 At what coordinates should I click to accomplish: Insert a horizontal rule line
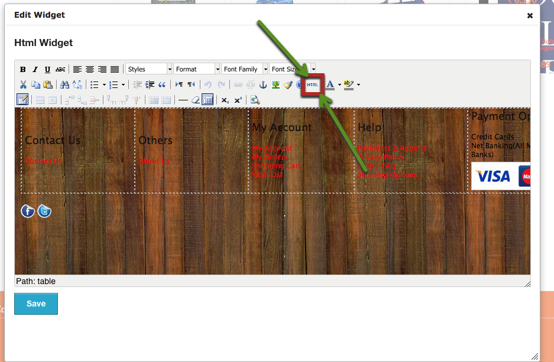183,100
